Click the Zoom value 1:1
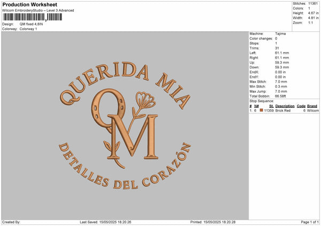This screenshot has height=226, width=321. [310, 22]
